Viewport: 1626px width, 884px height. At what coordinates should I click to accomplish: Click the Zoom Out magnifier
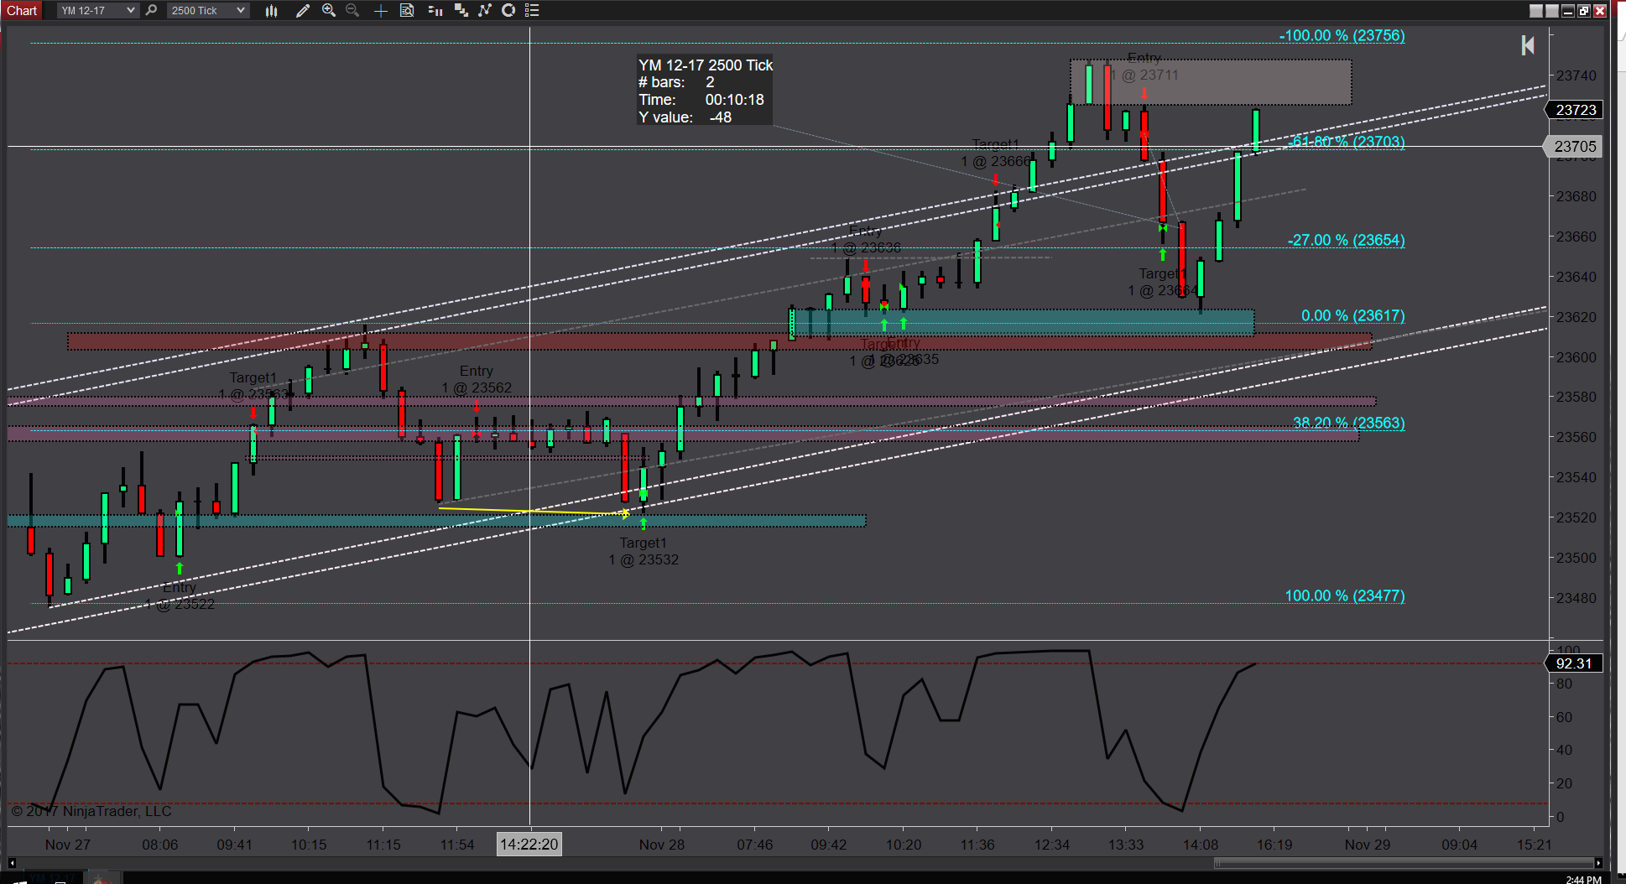352,10
